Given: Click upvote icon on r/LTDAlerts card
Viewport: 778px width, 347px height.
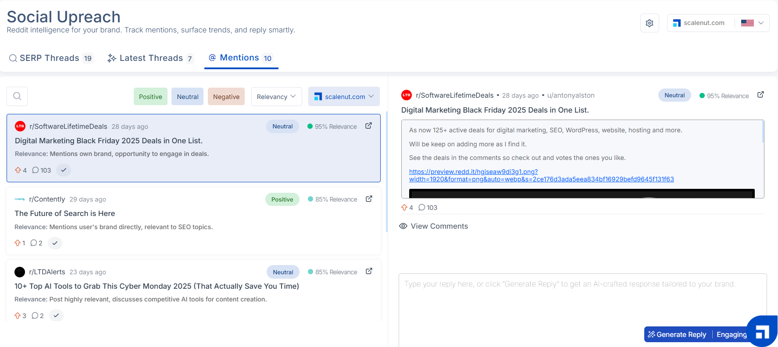Looking at the screenshot, I should tap(18, 315).
